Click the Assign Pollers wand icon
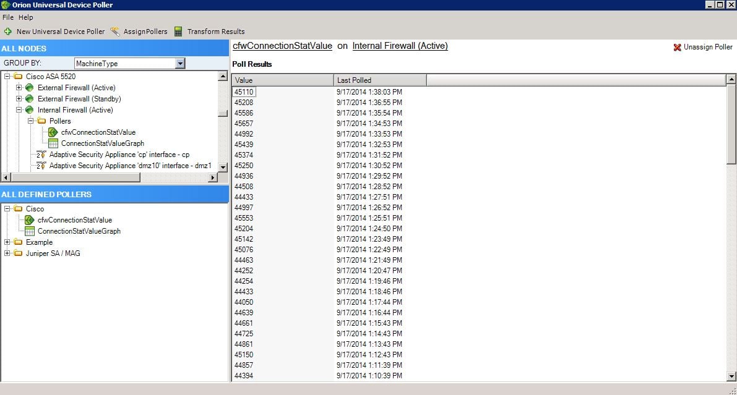The width and height of the screenshot is (737, 395). click(x=114, y=32)
